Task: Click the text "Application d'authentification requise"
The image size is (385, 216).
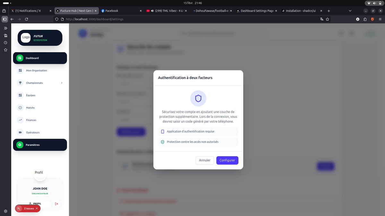Action: [191, 132]
